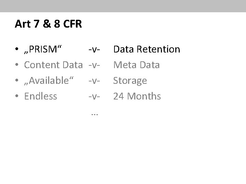Select the 'Endless' bullet item
This screenshot has height=184, width=246.
(x=41, y=96)
